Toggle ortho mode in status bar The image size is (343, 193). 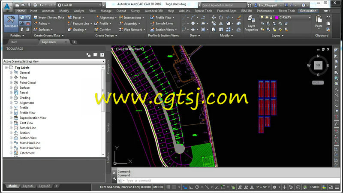click(x=191, y=187)
